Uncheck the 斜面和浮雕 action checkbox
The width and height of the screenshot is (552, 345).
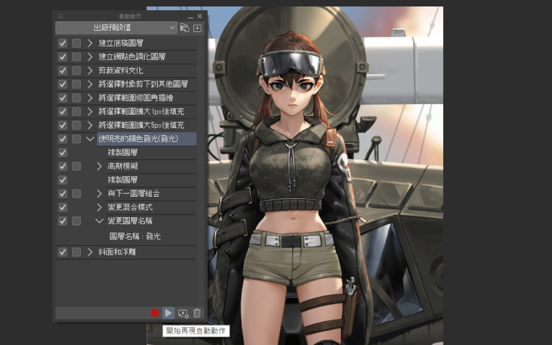[x=62, y=252]
